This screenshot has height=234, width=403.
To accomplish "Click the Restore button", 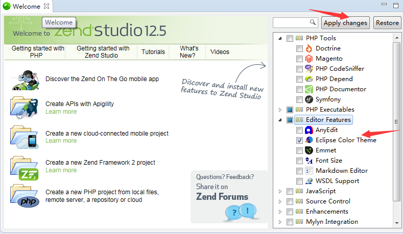I will [387, 23].
